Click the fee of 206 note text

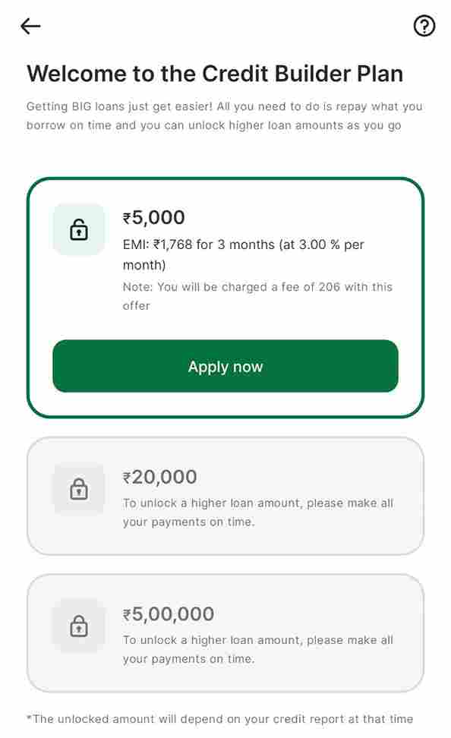[x=257, y=296]
